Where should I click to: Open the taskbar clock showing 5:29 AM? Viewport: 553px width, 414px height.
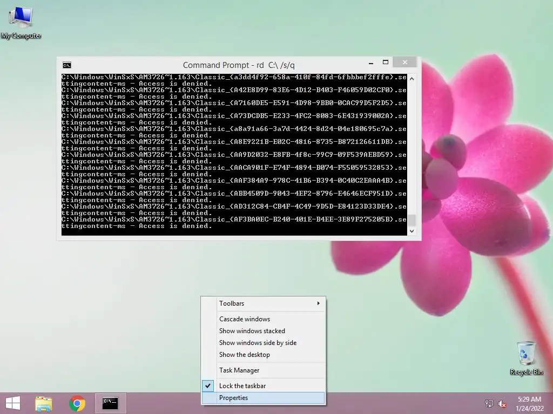(529, 403)
